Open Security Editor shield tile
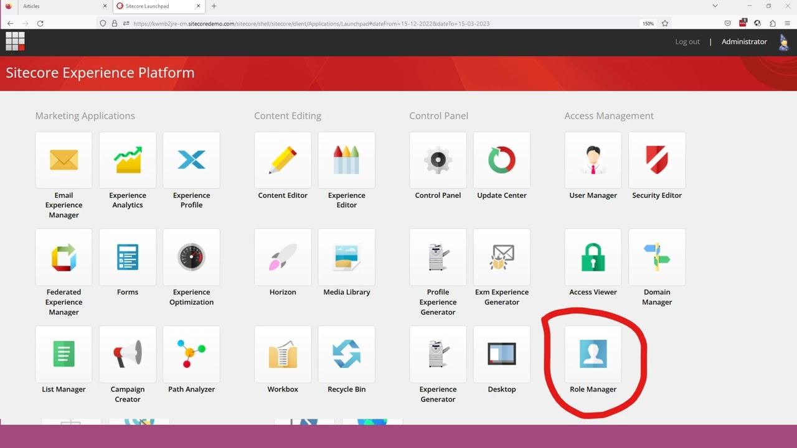The image size is (797, 448). click(x=657, y=160)
